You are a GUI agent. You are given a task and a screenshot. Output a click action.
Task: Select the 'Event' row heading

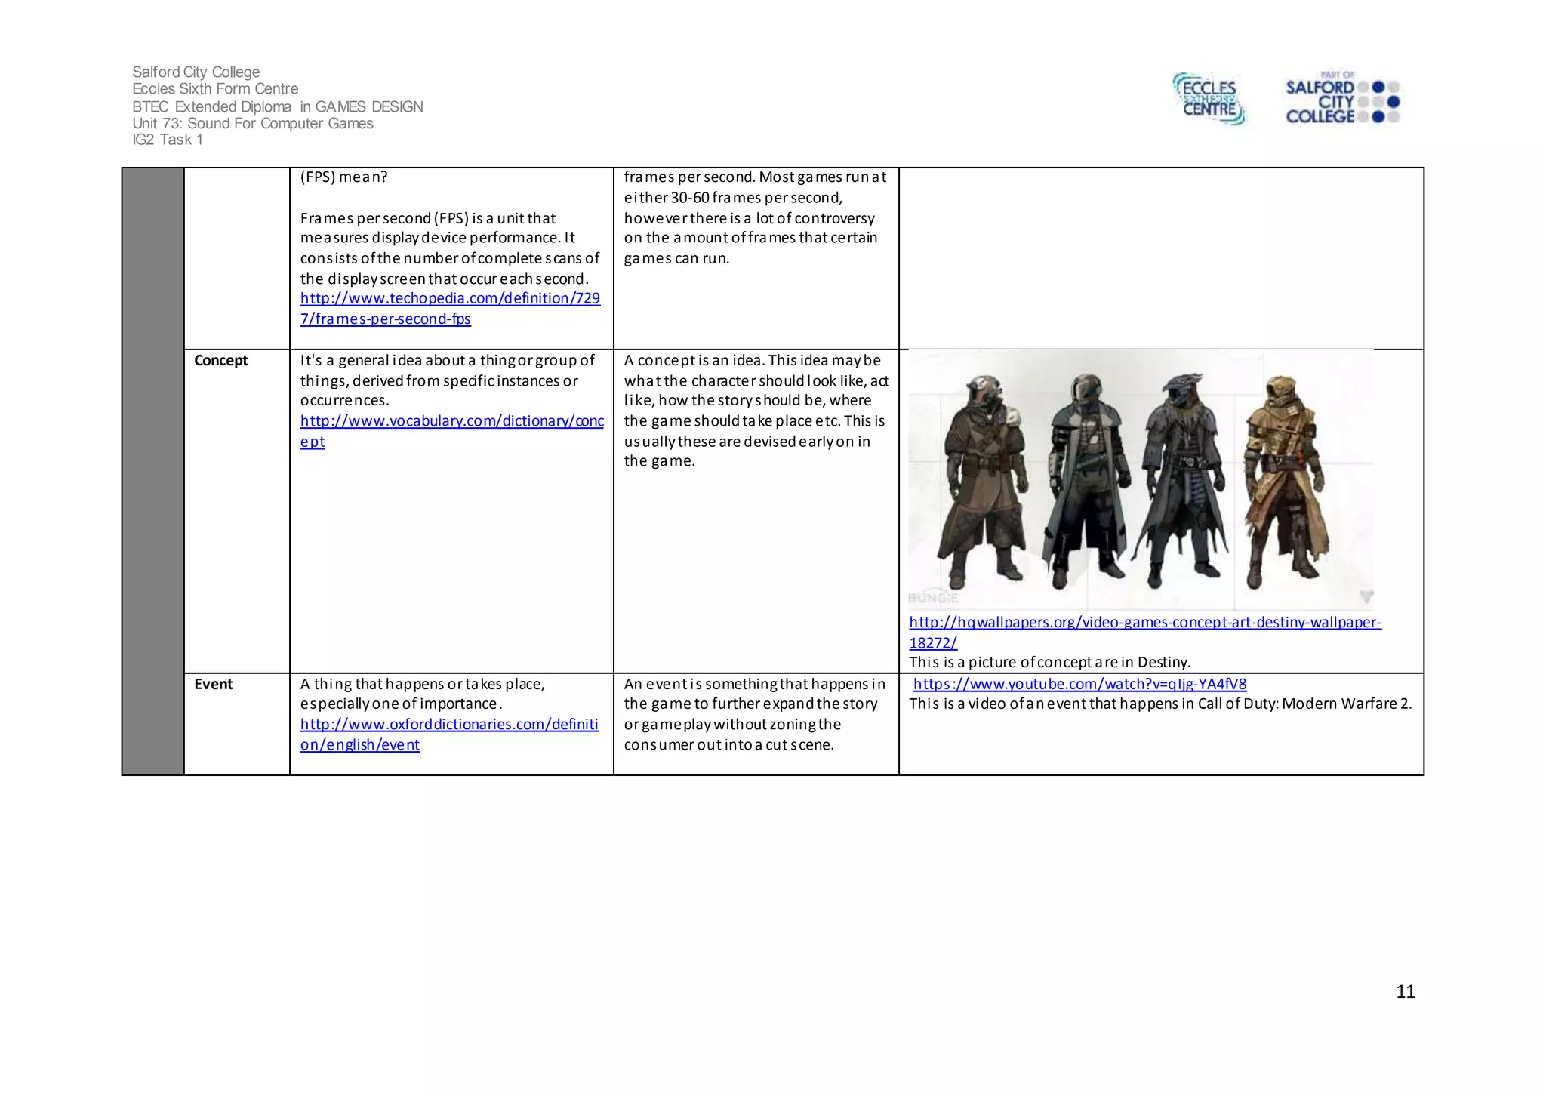click(213, 684)
